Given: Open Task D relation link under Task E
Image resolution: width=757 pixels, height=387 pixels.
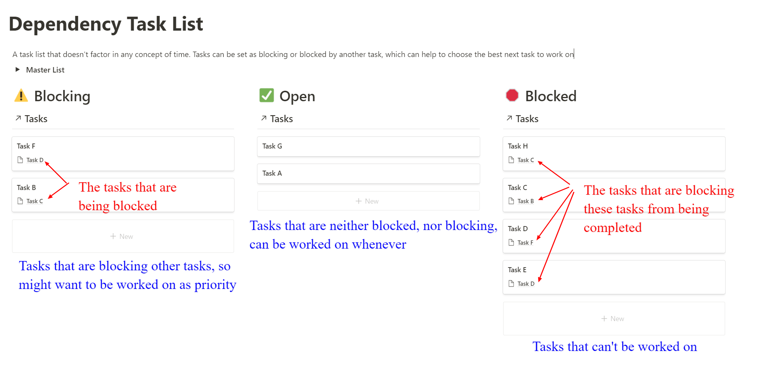Looking at the screenshot, I should click(x=526, y=284).
